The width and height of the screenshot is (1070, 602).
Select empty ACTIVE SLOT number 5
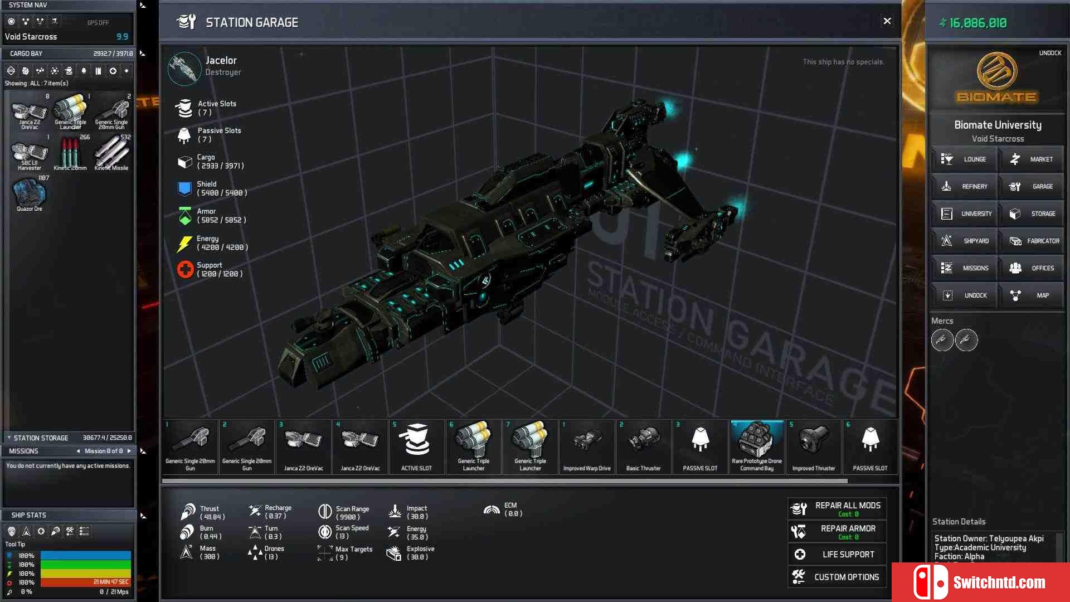(417, 446)
